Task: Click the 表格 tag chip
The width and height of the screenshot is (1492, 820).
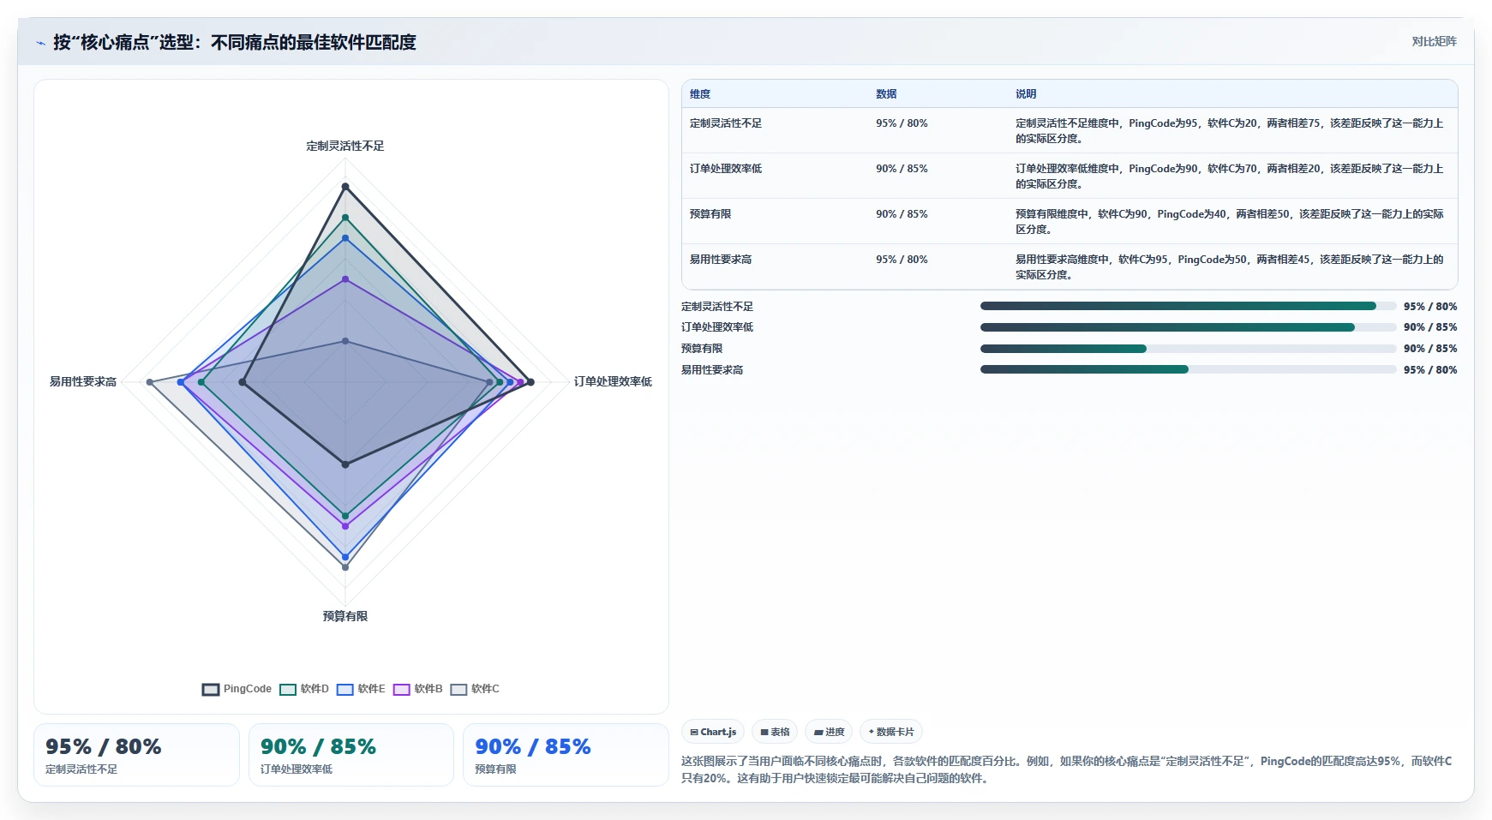Action: click(x=775, y=732)
